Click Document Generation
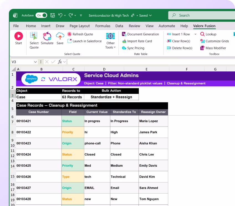Viewport: 235px width, 206px height. click(140, 34)
